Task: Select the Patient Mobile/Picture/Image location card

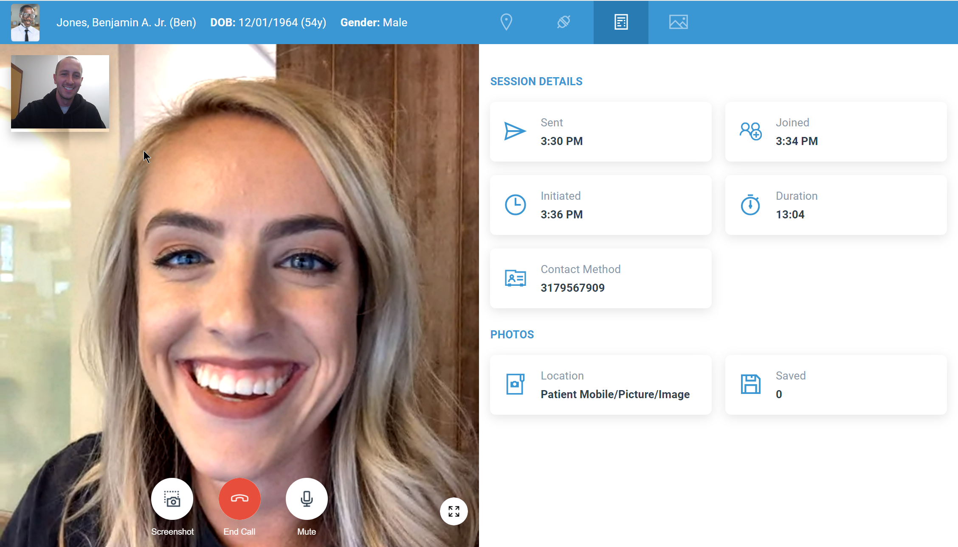Action: (x=600, y=385)
